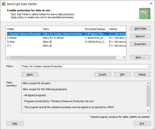The height and width of the screenshot is (130, 155).
Task: Select the F:\ folder row
Action: point(66,46)
